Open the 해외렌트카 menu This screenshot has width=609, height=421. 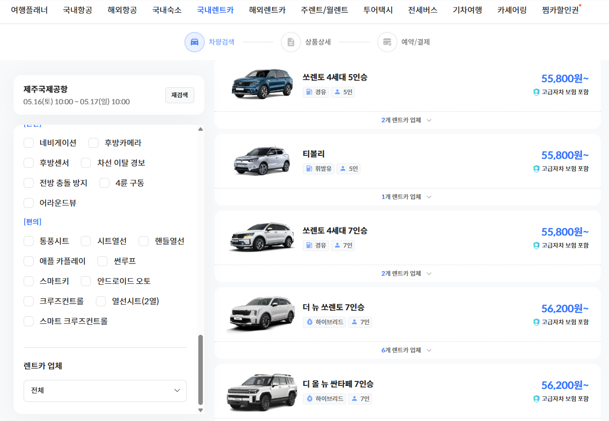268,10
